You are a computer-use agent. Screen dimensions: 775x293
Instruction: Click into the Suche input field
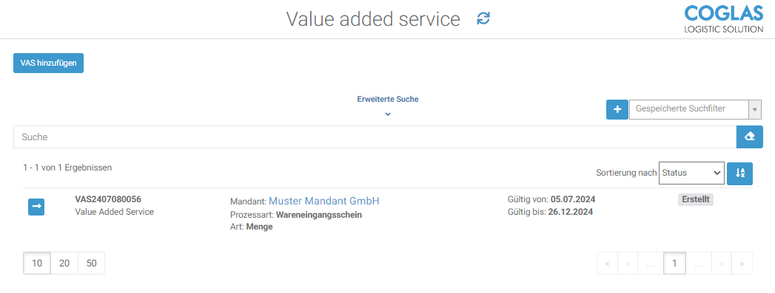coord(375,137)
